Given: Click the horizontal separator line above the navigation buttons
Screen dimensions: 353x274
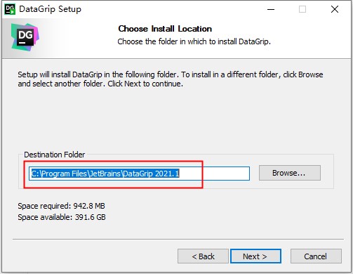Looking at the screenshot, I should click(x=178, y=240).
